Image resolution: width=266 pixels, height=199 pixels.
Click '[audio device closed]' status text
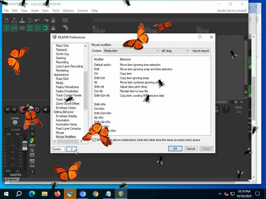click(x=232, y=10)
